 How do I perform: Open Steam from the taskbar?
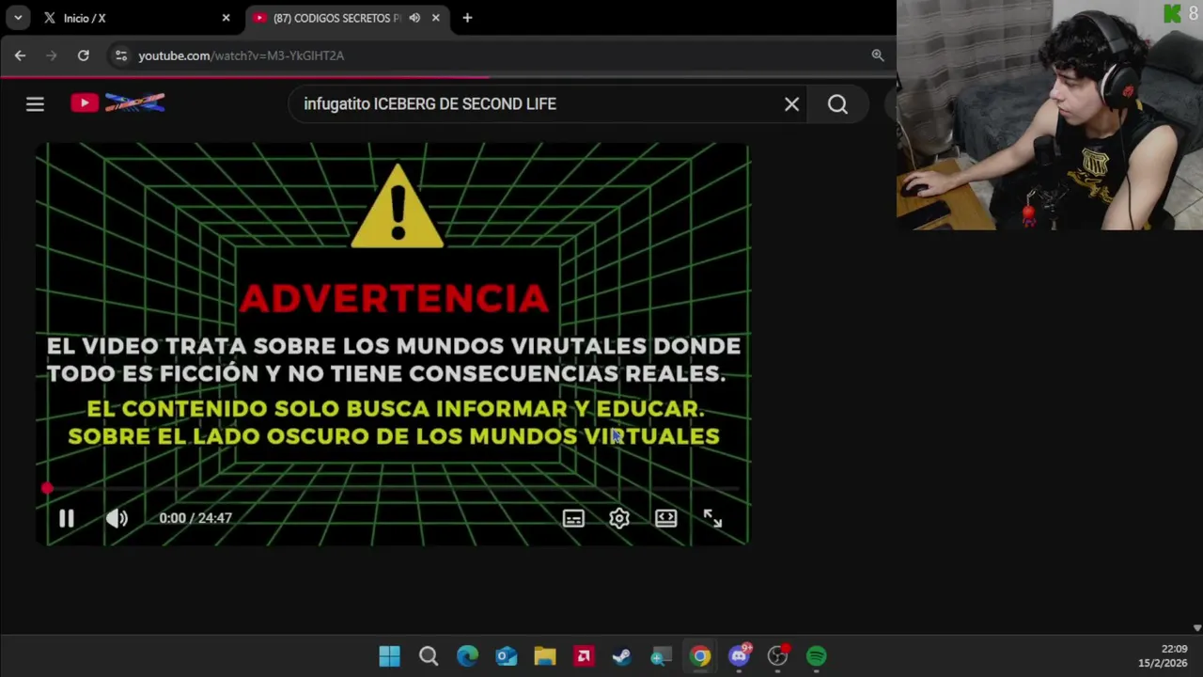coord(622,655)
